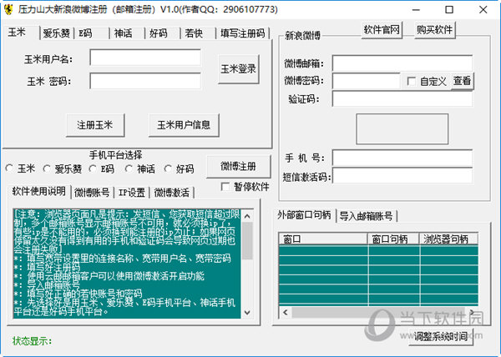Click the 浏览器句柄 column header

(448, 239)
